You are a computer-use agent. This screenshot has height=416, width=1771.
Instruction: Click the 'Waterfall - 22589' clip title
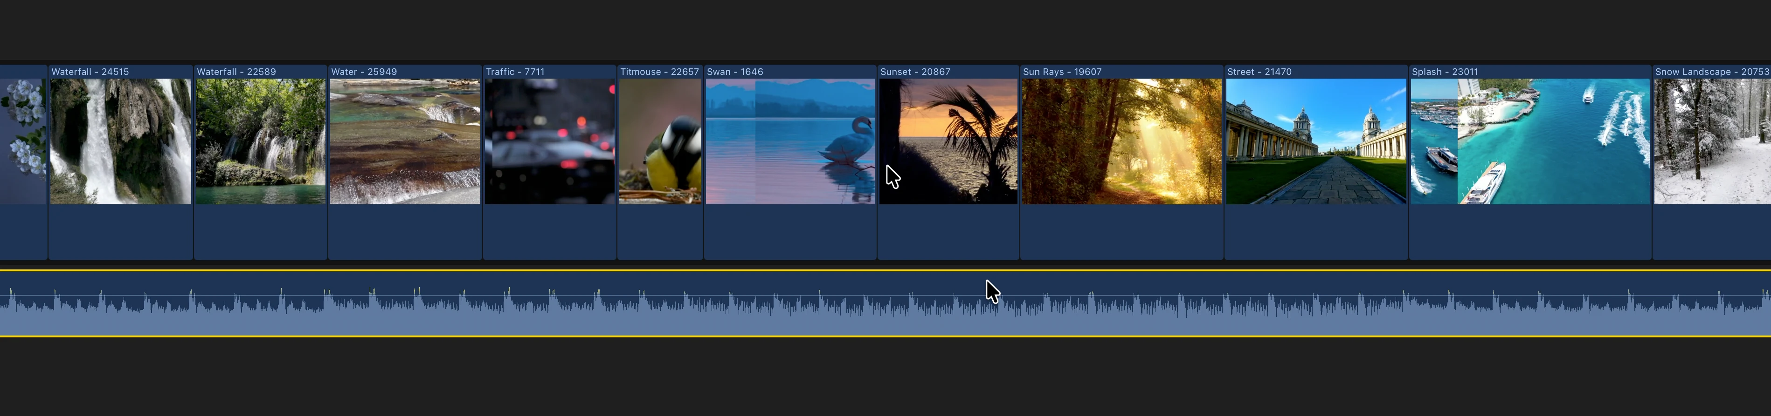pos(236,71)
